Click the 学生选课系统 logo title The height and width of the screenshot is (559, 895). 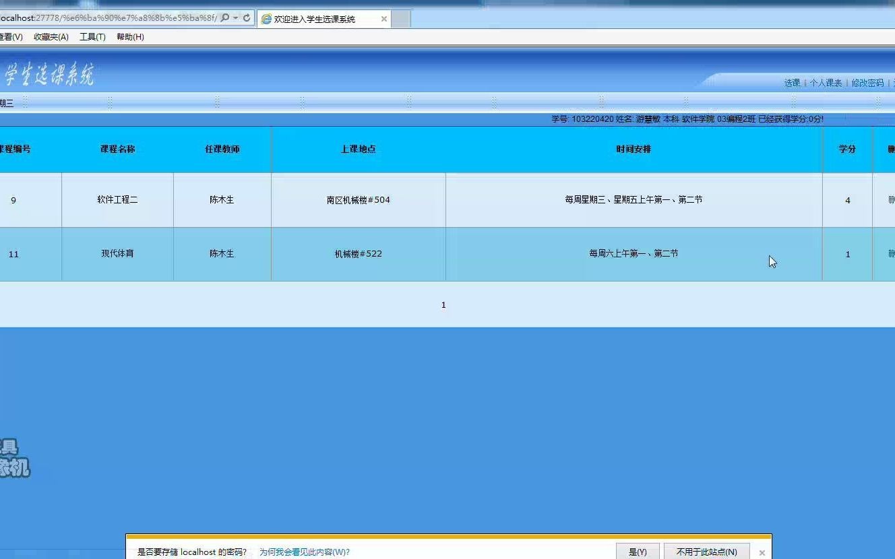pyautogui.click(x=49, y=75)
